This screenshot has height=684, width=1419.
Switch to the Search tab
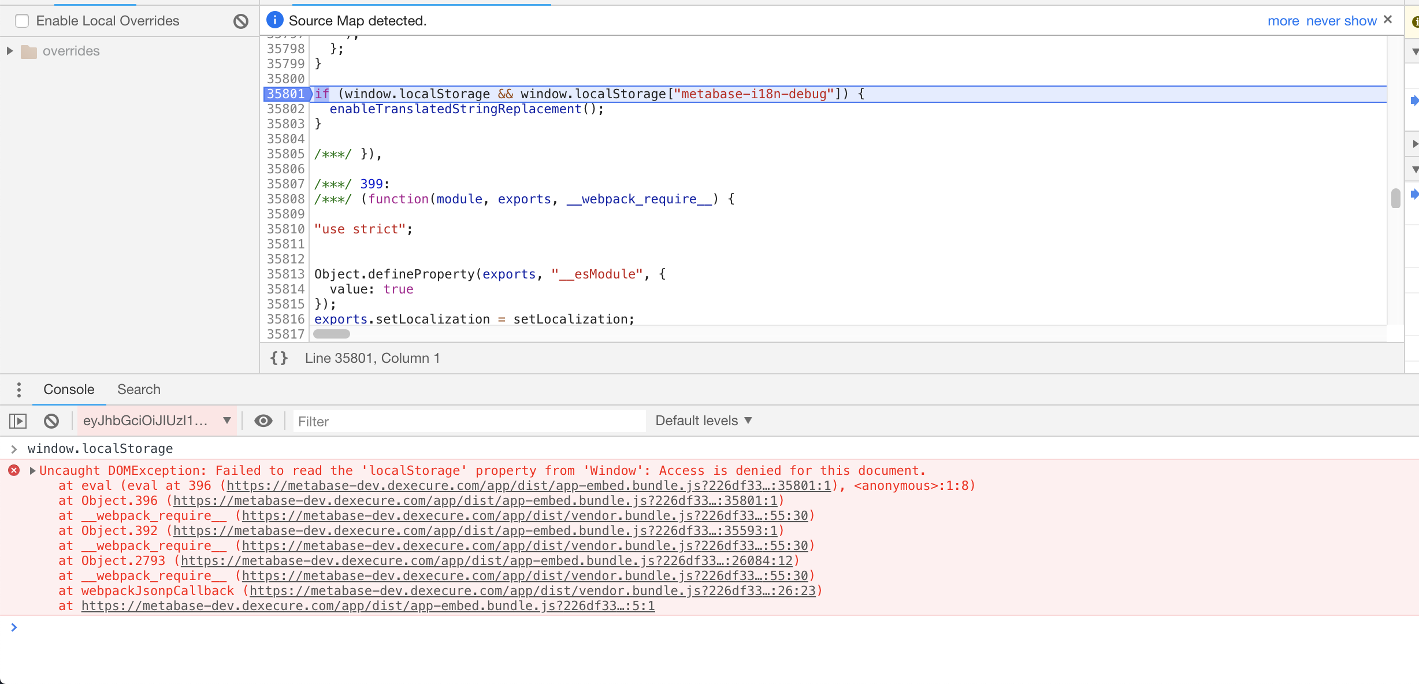coord(139,389)
